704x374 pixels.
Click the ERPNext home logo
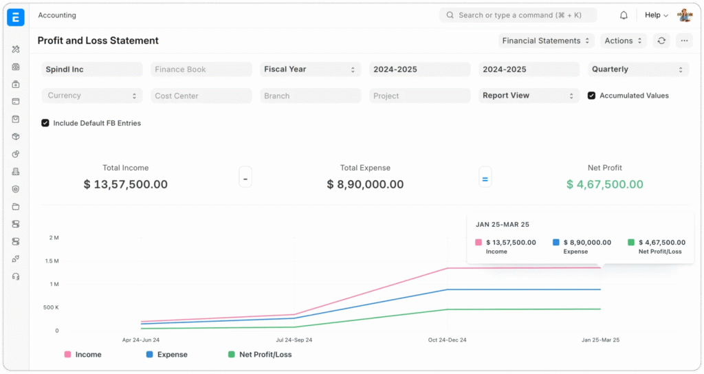click(x=15, y=18)
